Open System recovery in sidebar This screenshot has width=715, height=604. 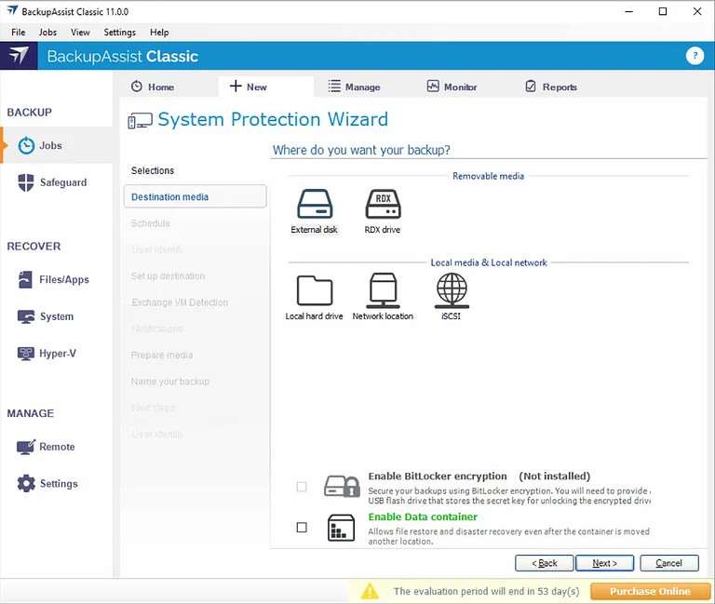pos(45,316)
